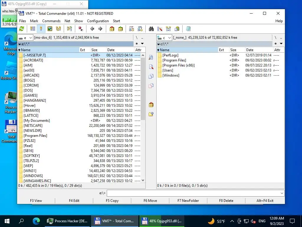Open the FTP connect icon
This screenshot has height=227, width=302.
[x=132, y=29]
